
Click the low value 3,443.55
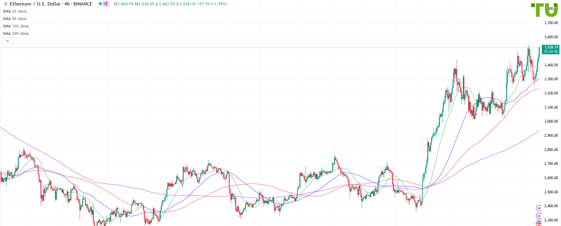pos(166,4)
